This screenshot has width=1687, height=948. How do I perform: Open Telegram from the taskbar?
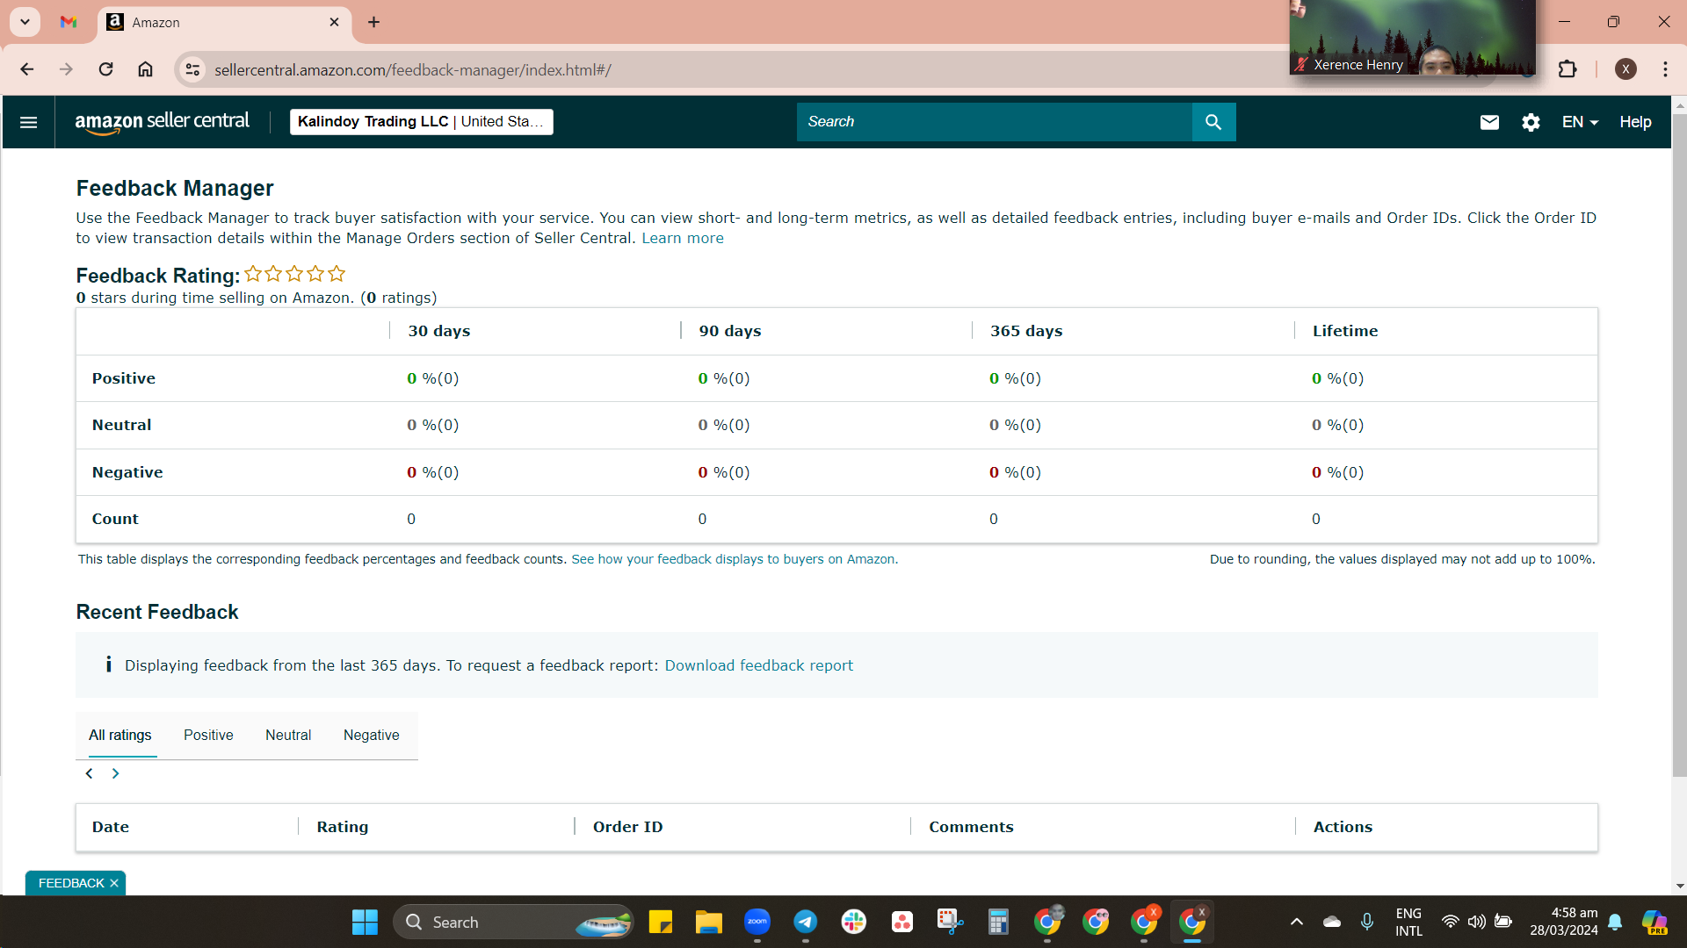point(806,923)
